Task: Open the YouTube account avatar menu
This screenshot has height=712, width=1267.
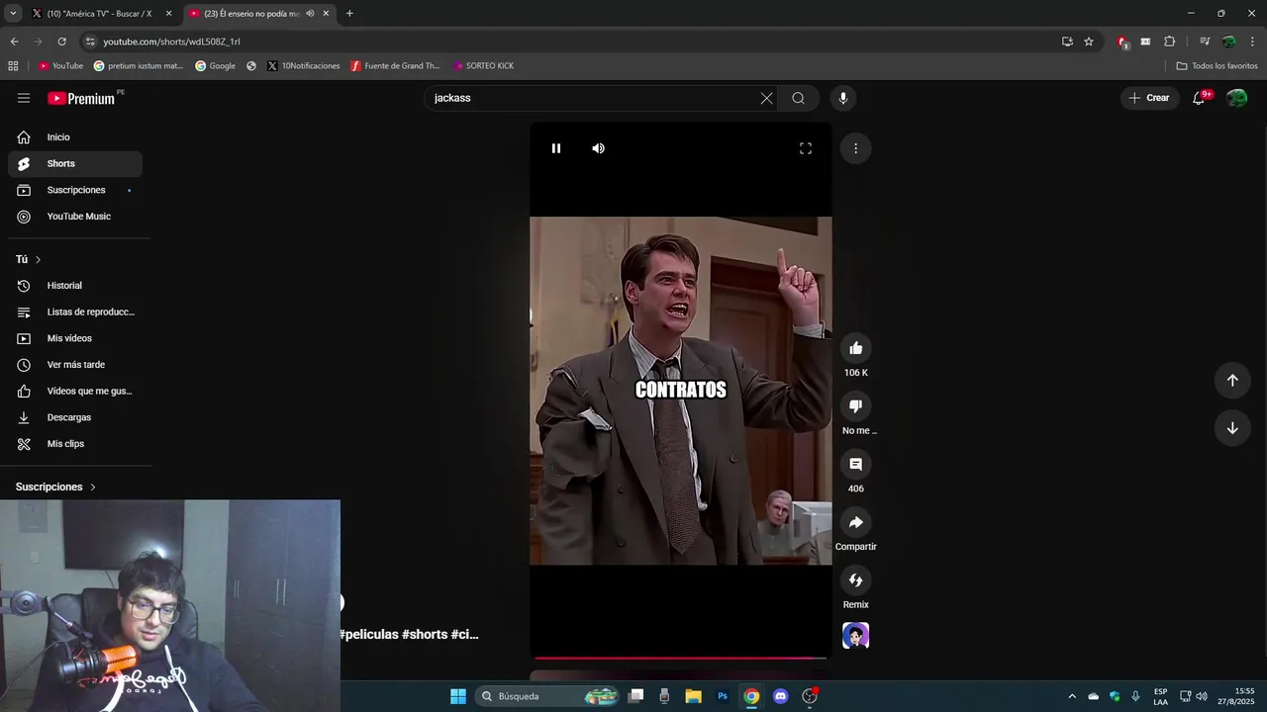Action: pyautogui.click(x=1236, y=98)
